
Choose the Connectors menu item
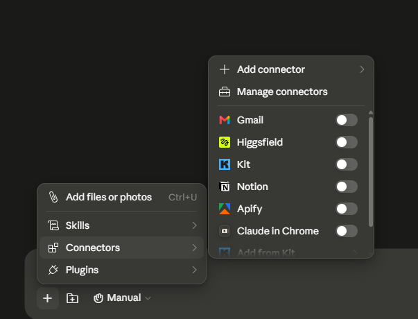tap(121, 248)
